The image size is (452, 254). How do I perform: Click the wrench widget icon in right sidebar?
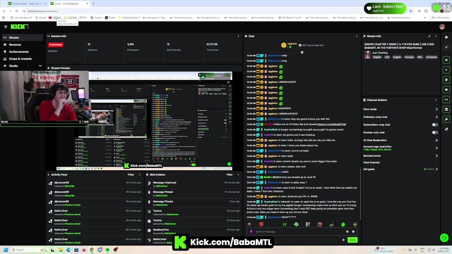(x=446, y=119)
